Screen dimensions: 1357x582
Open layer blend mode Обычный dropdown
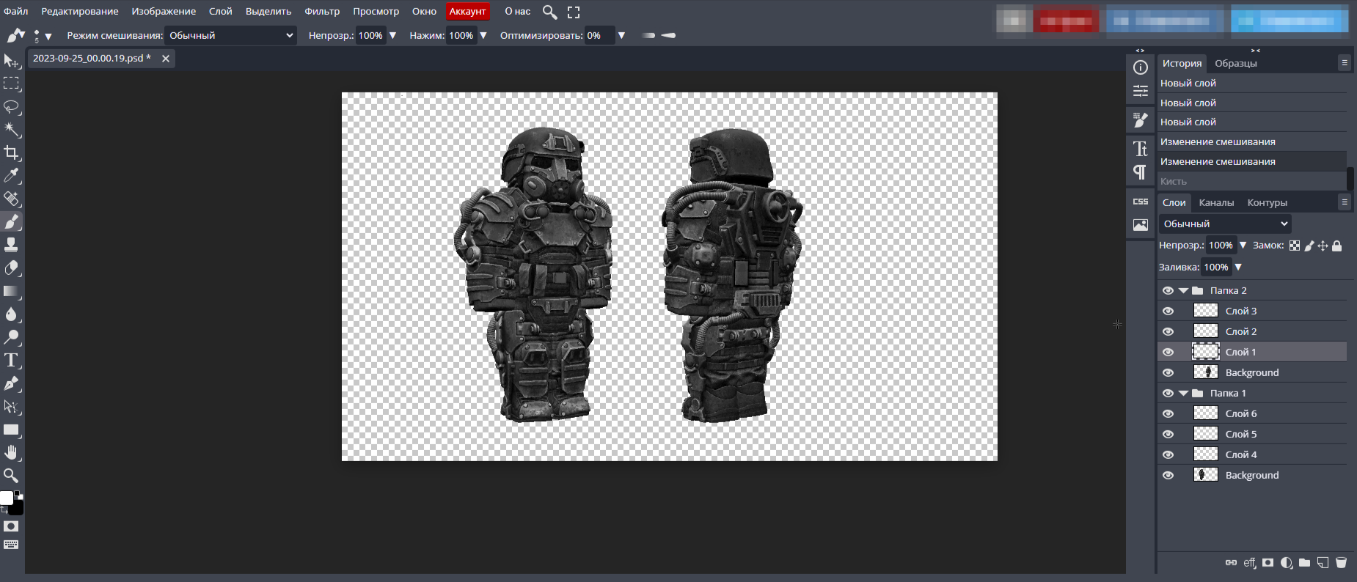[x=1225, y=224]
